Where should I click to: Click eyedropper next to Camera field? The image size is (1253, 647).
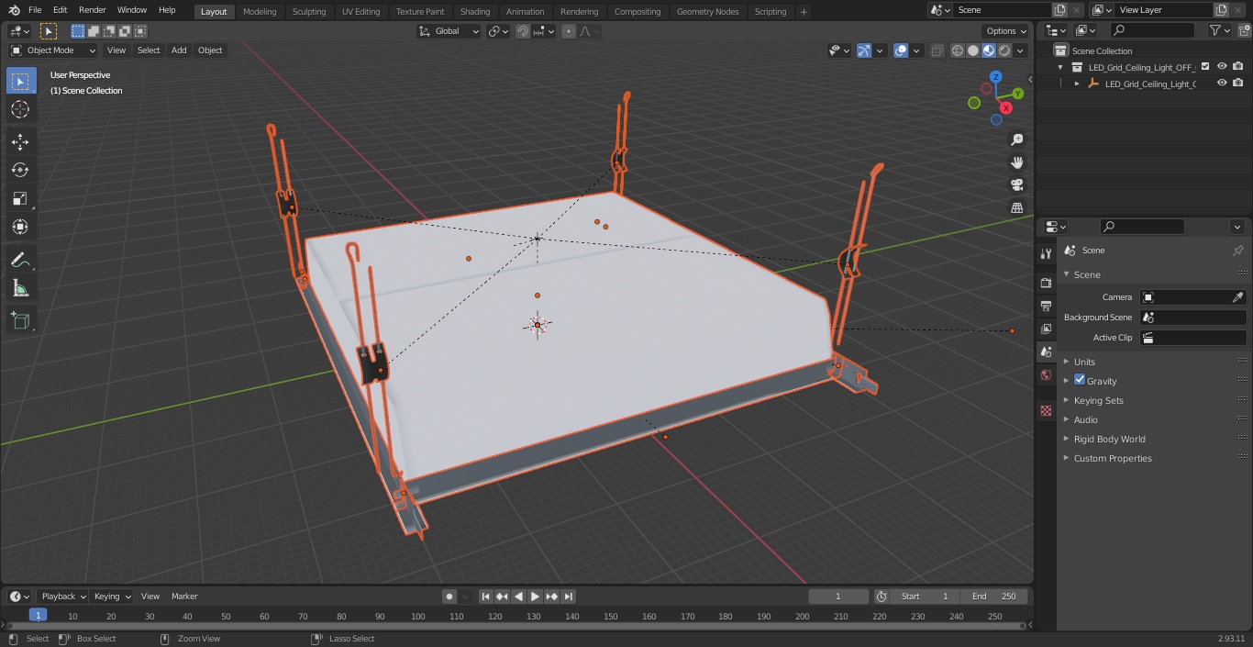pos(1237,297)
